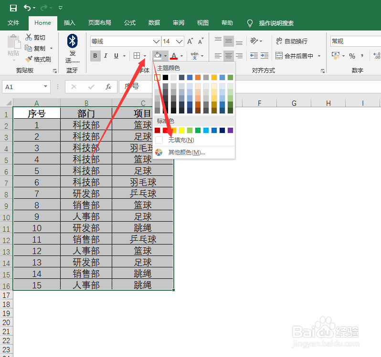This screenshot has height=357, width=381.
Task: Pick the yellow standard color swatch
Action: pyautogui.click(x=182, y=130)
